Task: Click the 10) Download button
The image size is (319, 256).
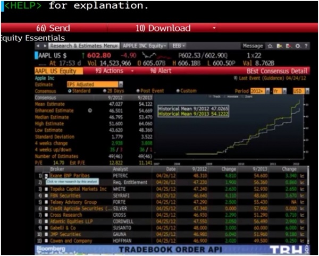Action: pyautogui.click(x=163, y=28)
